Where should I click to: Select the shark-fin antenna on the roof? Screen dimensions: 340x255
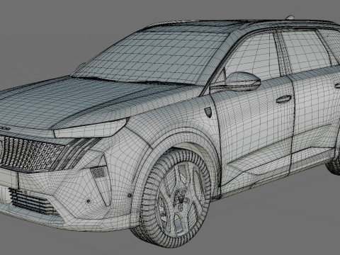290,17
